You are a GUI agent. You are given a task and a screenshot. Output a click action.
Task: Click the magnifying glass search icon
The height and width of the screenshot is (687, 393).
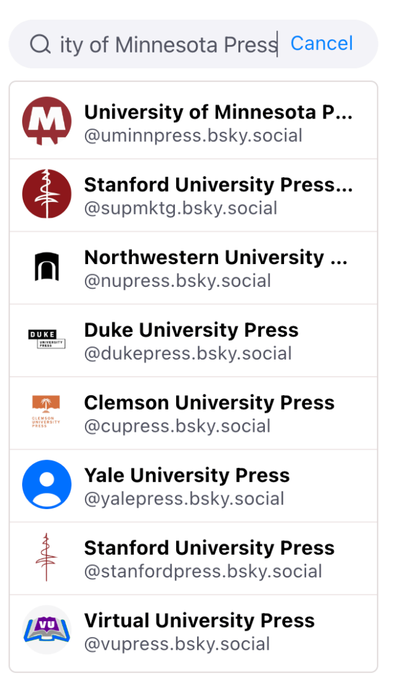pyautogui.click(x=40, y=43)
